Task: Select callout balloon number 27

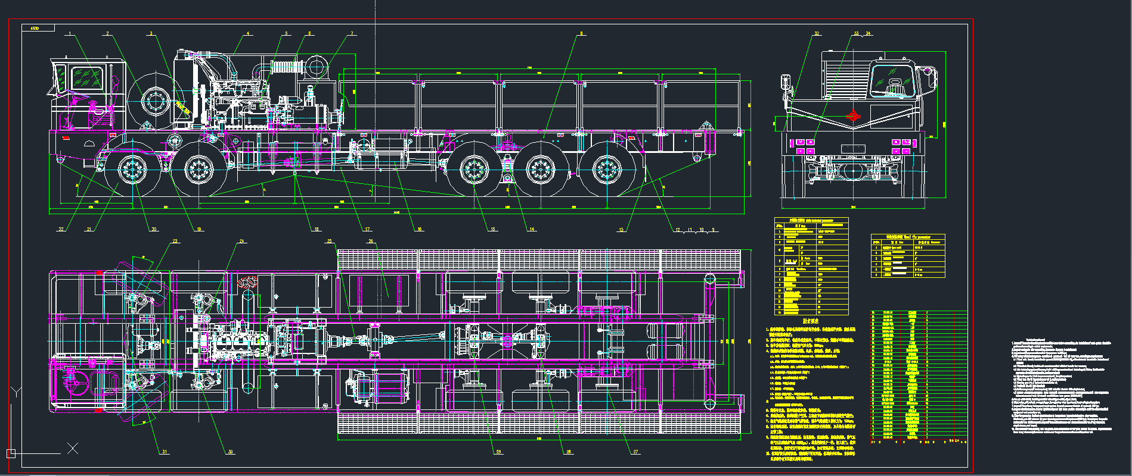Action: click(x=635, y=452)
